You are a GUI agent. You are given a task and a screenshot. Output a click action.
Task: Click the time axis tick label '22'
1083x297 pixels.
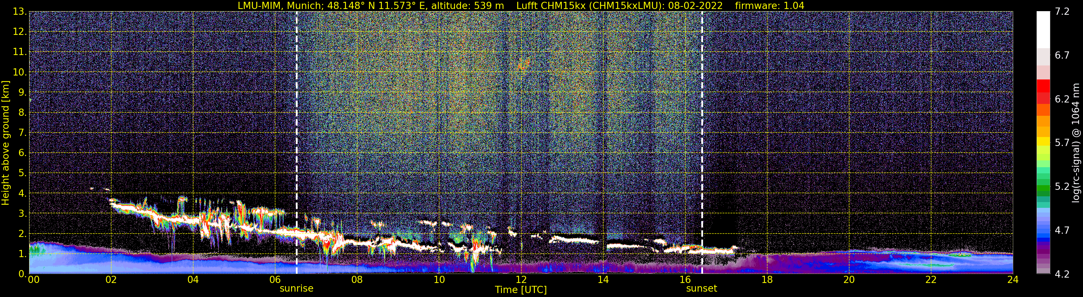[931, 280]
